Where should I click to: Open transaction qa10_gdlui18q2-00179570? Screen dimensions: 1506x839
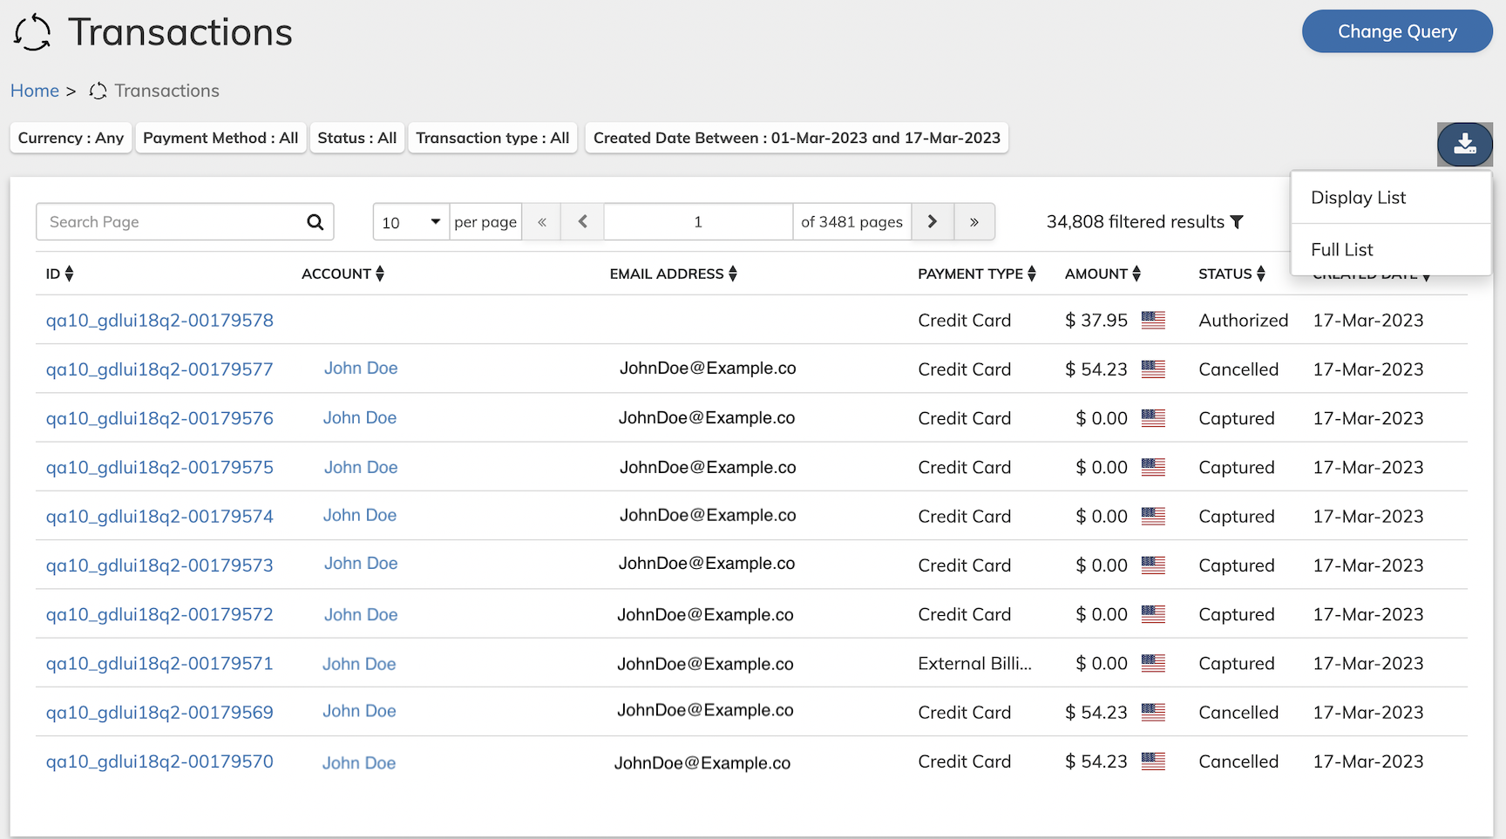pos(159,761)
